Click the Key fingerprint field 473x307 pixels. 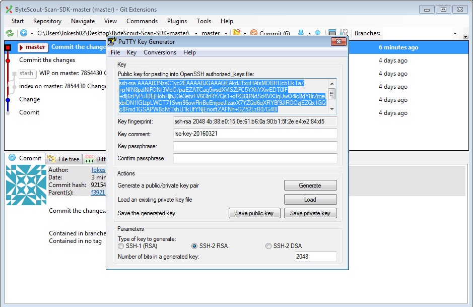pyautogui.click(x=255, y=121)
